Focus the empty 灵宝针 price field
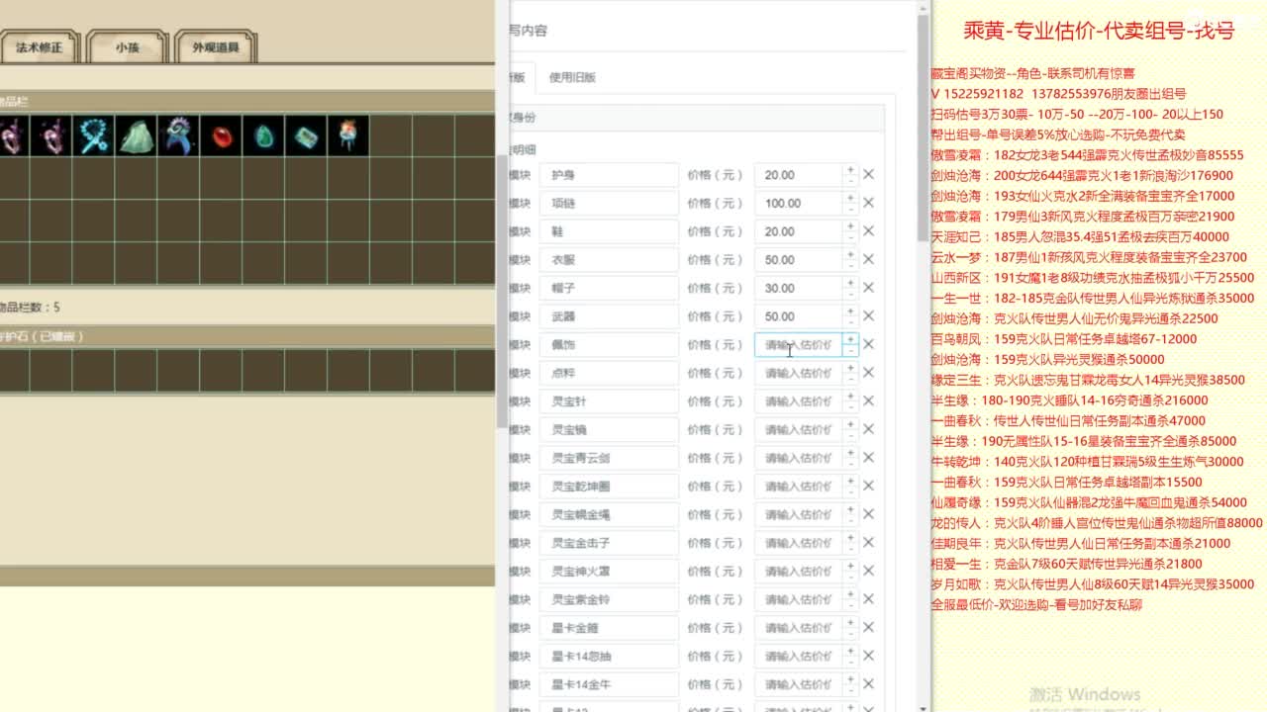 [x=799, y=400]
